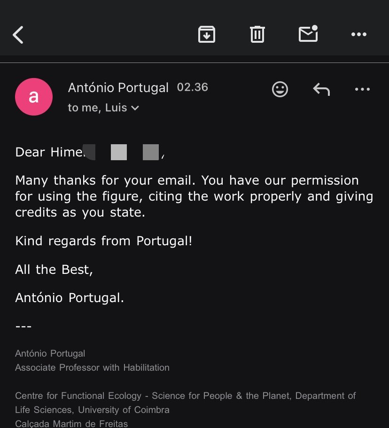Go back using the left arrow
Screen dimensions: 389x428
tap(18, 35)
